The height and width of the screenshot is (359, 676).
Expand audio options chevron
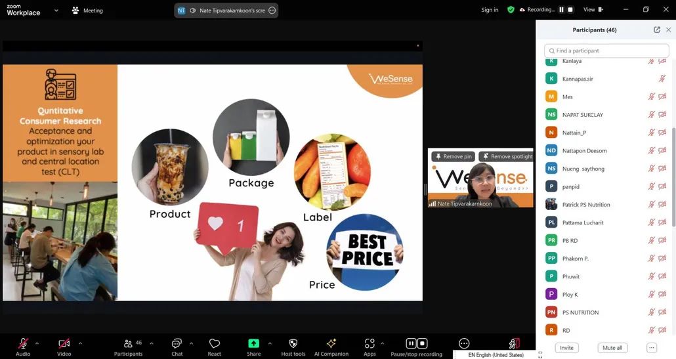click(37, 343)
